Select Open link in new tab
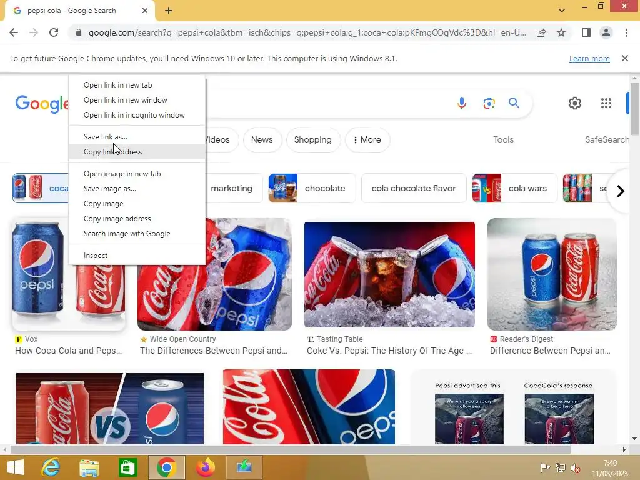The height and width of the screenshot is (480, 640). pos(137,85)
